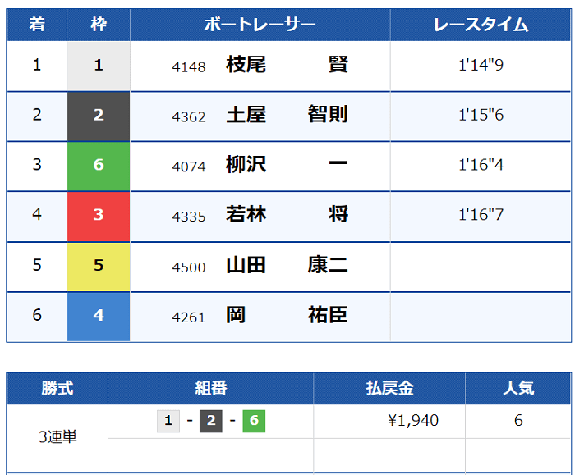The height and width of the screenshot is (475, 575).
Task: Open racer 枝尾 賢 profile link
Action: (x=287, y=65)
